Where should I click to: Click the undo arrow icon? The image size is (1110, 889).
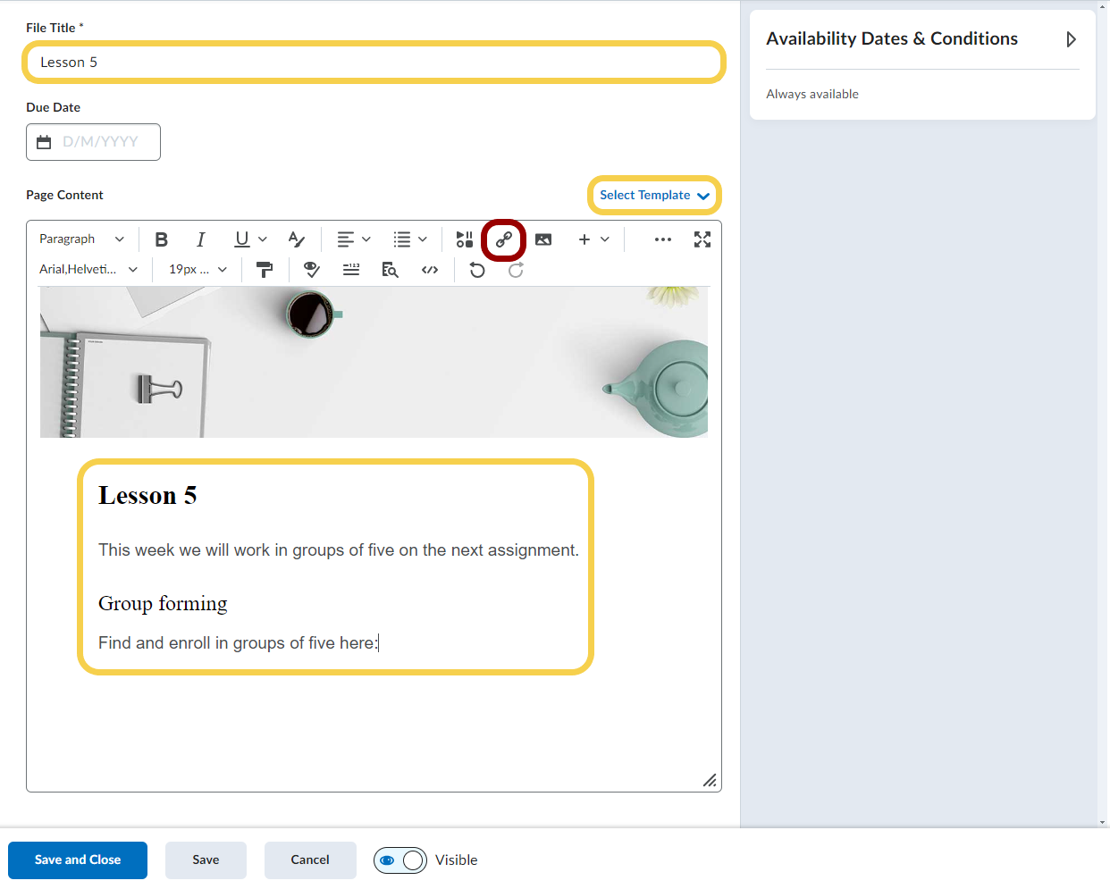pos(477,270)
